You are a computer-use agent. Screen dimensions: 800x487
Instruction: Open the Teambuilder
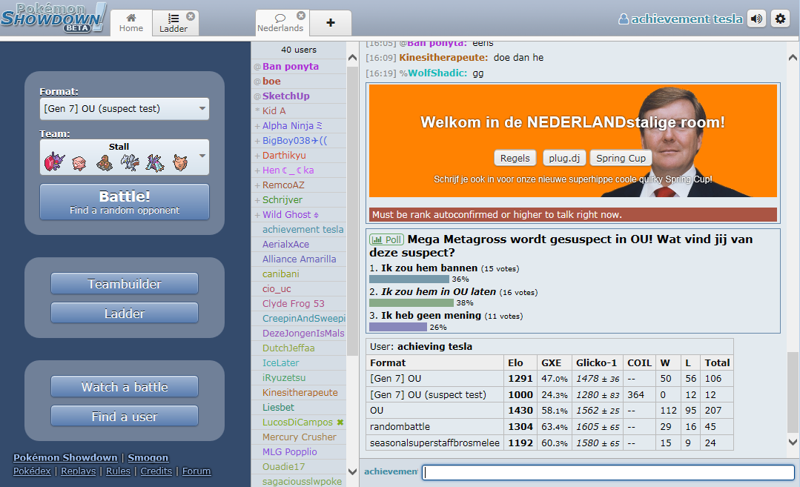click(x=125, y=284)
